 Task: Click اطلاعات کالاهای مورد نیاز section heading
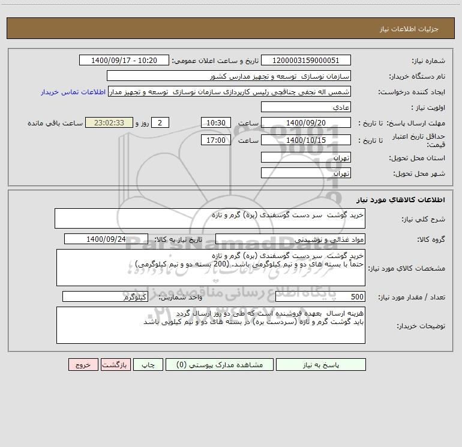coord(401,200)
